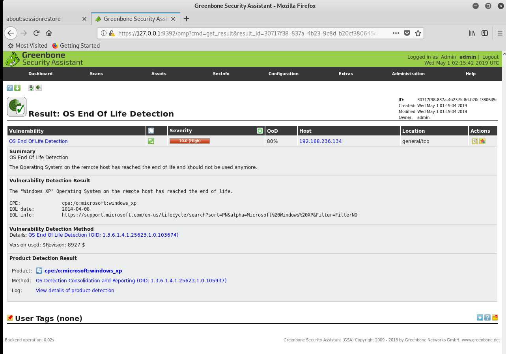Image resolution: width=506 pixels, height=354 pixels.
Task: Open OS End Of Life Detection vulnerability link
Action: coord(38,141)
